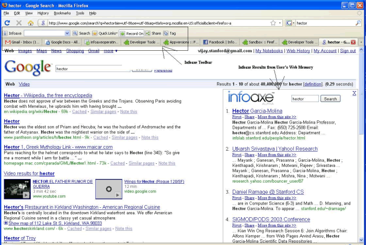Screen dimensions: 366x245
Task: Switch to the Facebook | Info... tab
Action: pos(220,42)
